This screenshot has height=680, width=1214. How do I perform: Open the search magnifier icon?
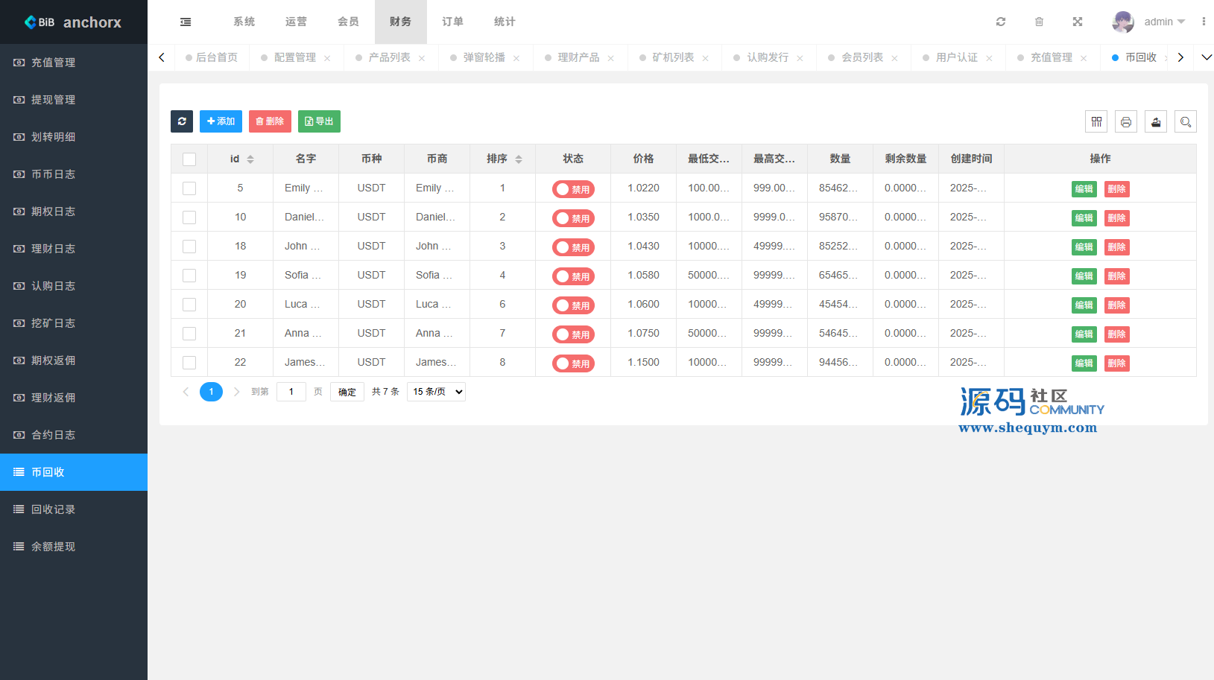tap(1186, 121)
